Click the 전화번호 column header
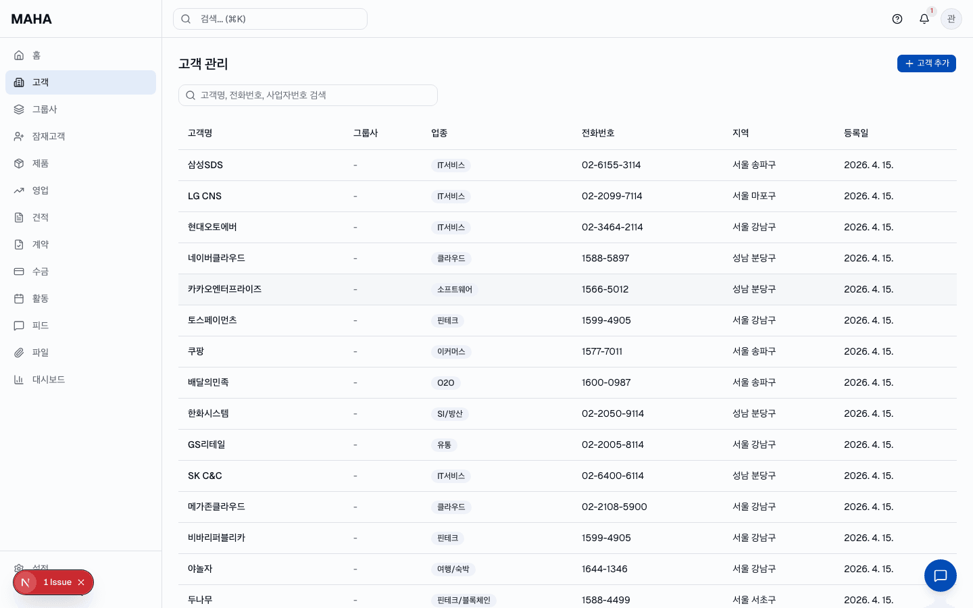Viewport: 973px width, 608px height. [x=598, y=133]
